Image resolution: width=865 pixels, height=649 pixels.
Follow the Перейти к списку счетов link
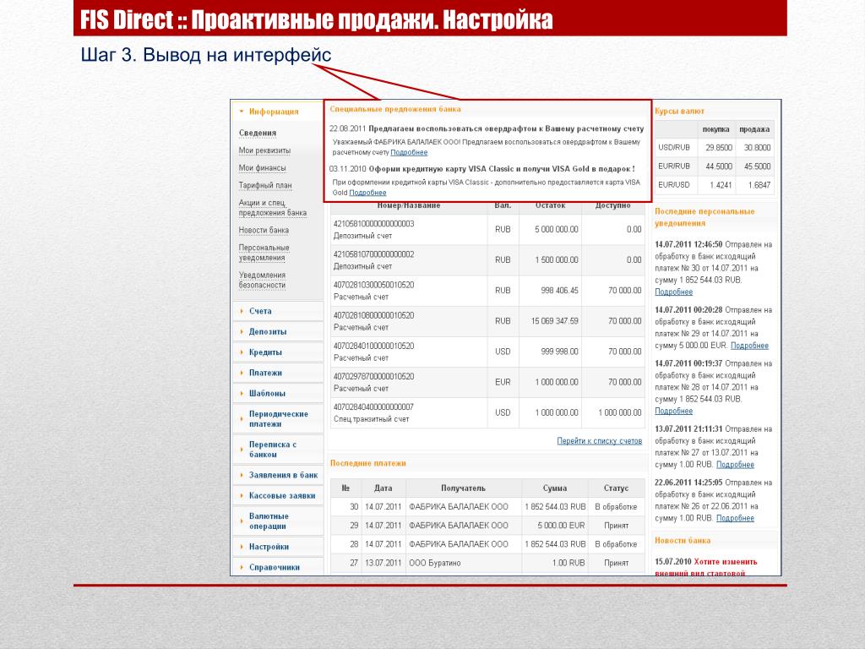[x=600, y=441]
